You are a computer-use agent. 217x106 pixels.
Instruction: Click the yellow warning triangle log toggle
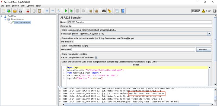point(203,11)
